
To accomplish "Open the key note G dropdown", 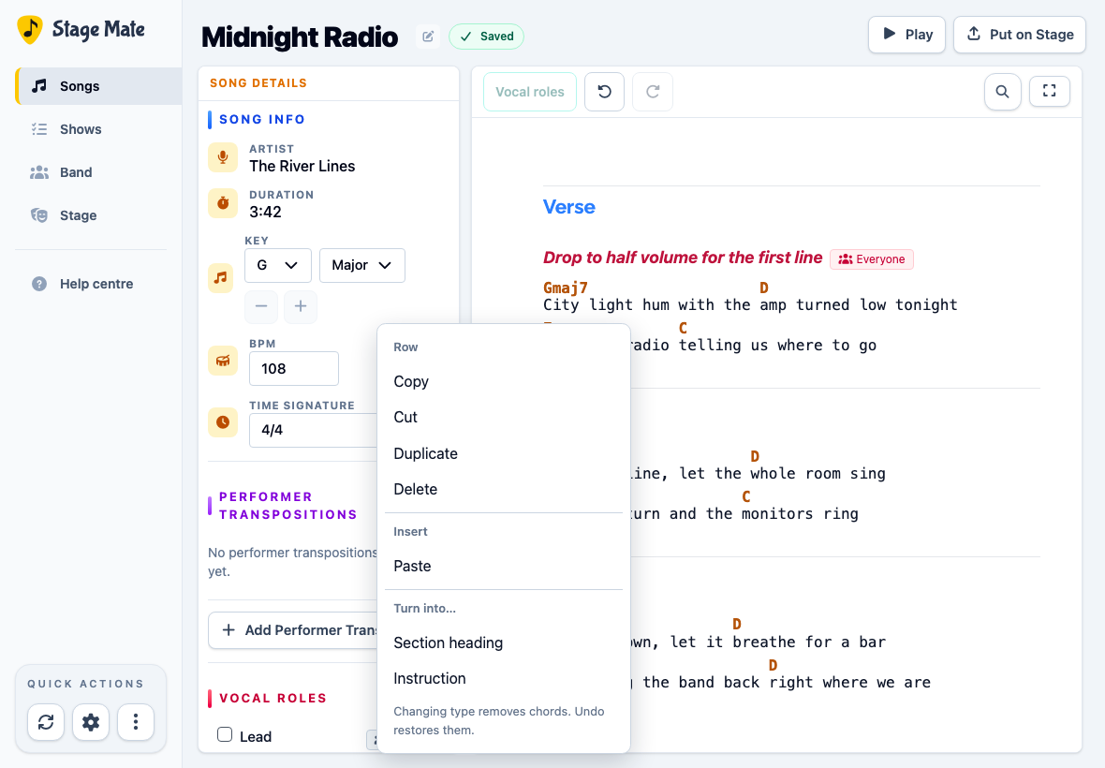I will coord(278,266).
